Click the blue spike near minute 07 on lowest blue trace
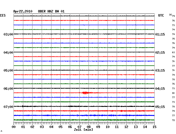Screen dimensions: 176x134 pyautogui.click(x=77, y=115)
